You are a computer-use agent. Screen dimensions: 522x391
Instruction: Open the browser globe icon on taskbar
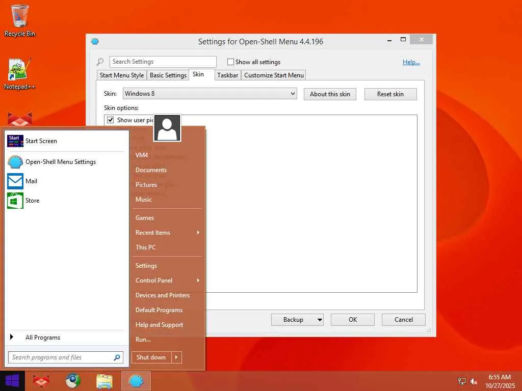pos(72,381)
